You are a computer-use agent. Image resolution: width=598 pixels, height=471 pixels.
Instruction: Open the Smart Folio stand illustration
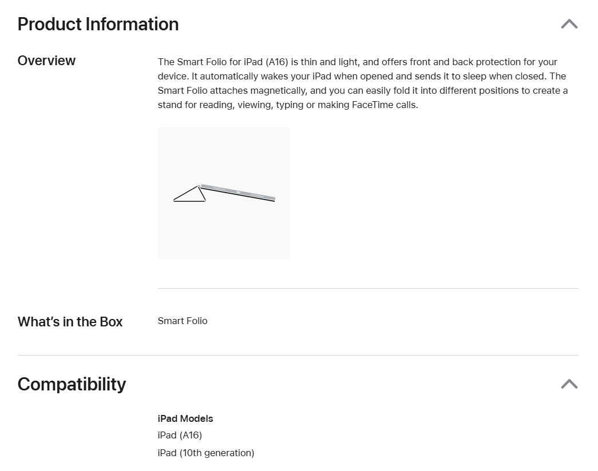[224, 193]
